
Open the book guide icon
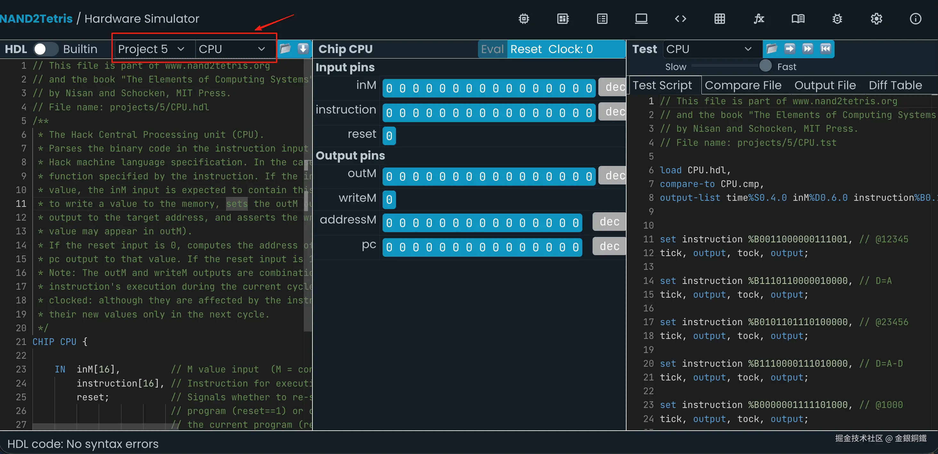[x=798, y=19]
